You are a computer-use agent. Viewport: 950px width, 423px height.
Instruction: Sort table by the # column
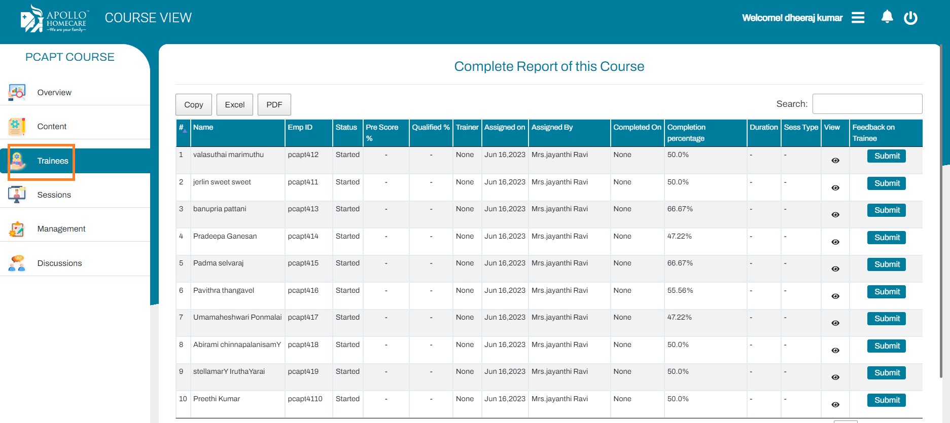pos(183,128)
